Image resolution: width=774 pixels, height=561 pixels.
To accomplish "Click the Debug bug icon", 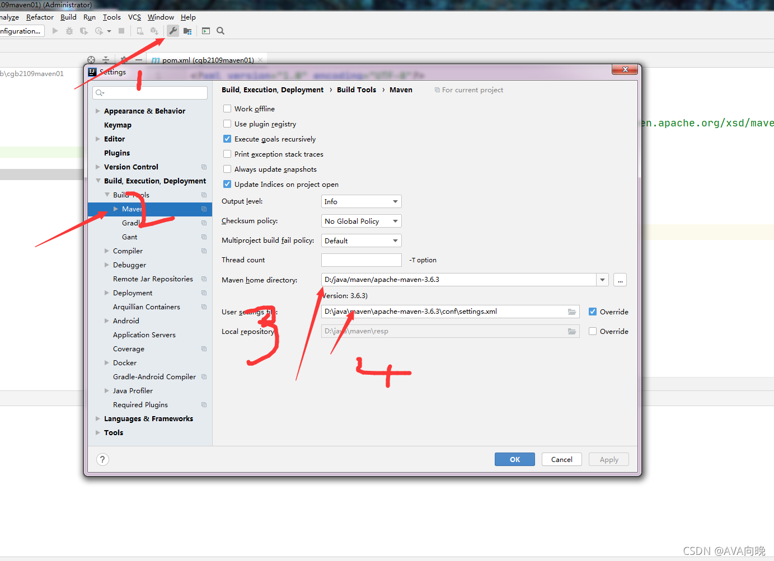I will (x=69, y=31).
